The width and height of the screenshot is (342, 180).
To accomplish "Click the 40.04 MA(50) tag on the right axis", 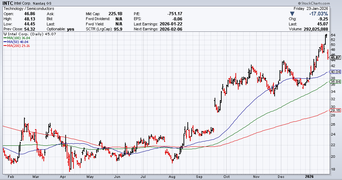I will coord(335,72).
